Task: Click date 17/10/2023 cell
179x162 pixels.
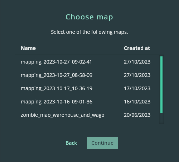Action: pos(137,88)
